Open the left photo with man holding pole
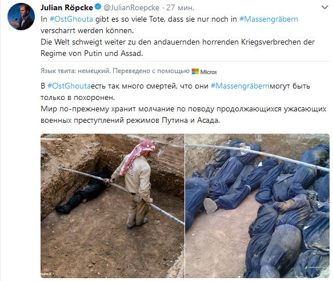This screenshot has width=333, height=281. pyautogui.click(x=113, y=206)
